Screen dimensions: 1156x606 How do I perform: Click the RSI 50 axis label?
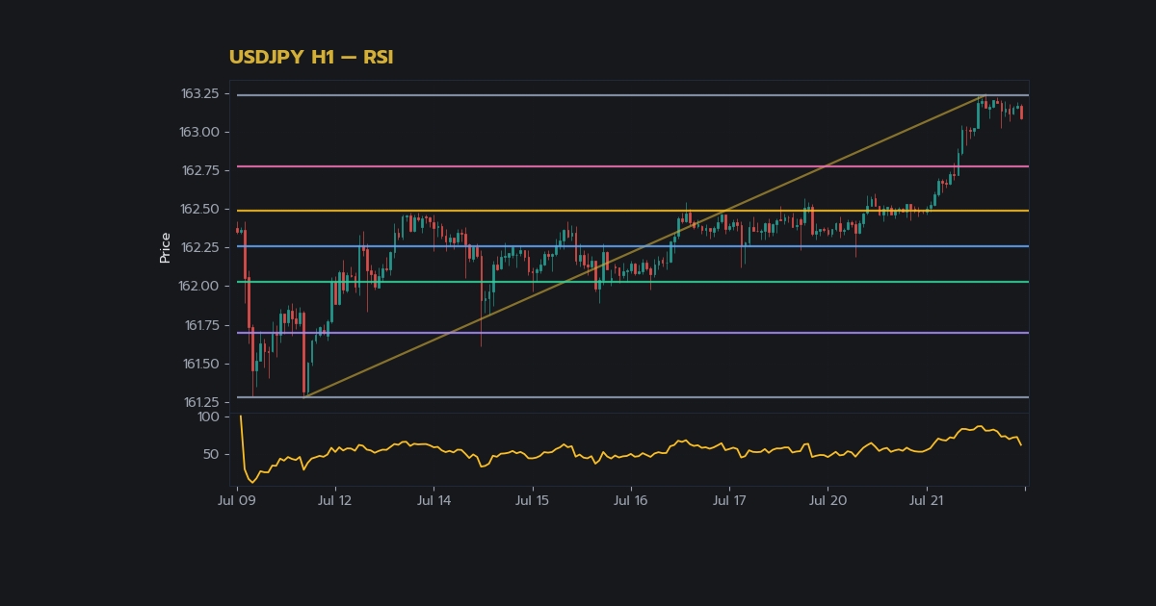coord(210,454)
